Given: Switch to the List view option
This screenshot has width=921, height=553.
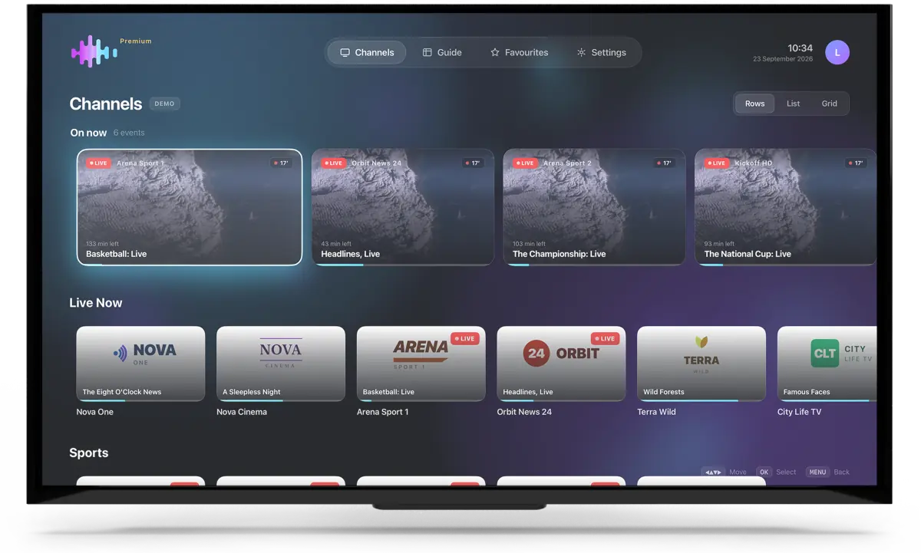Looking at the screenshot, I should click(x=793, y=104).
